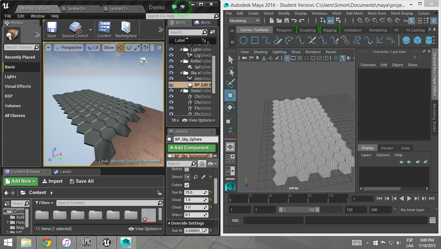
Task: Uncheck the Colors checkbox in Details
Action: click(187, 185)
